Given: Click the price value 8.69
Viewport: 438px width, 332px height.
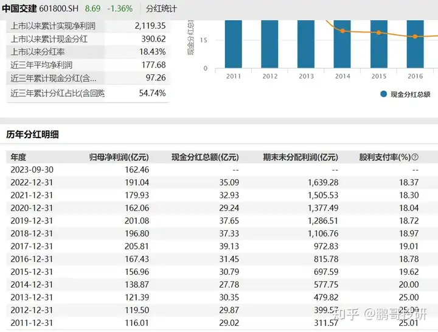Looking at the screenshot, I should [92, 9].
